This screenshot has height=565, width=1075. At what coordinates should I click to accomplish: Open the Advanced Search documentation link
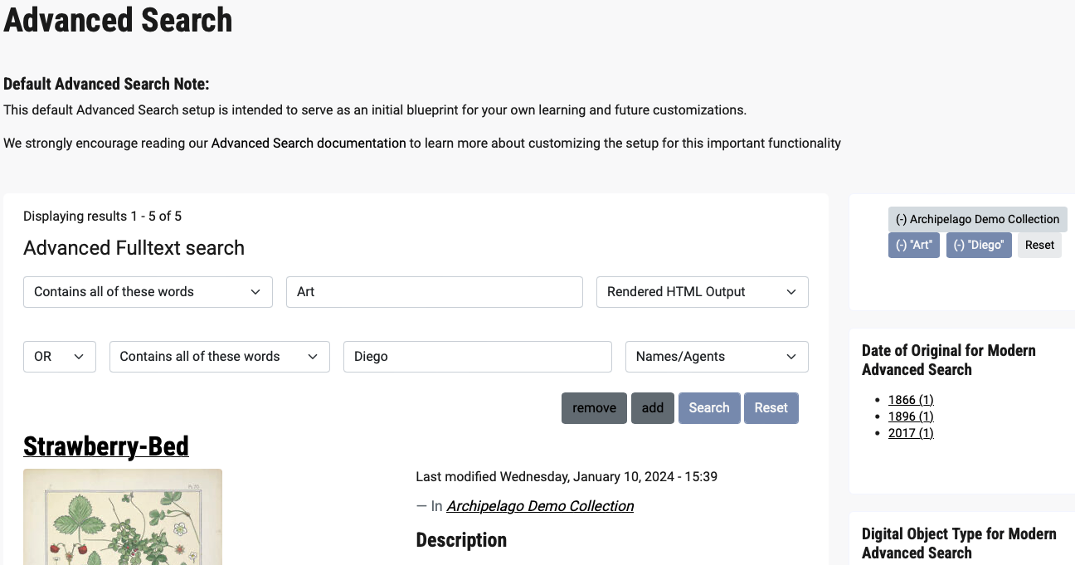[x=309, y=144]
